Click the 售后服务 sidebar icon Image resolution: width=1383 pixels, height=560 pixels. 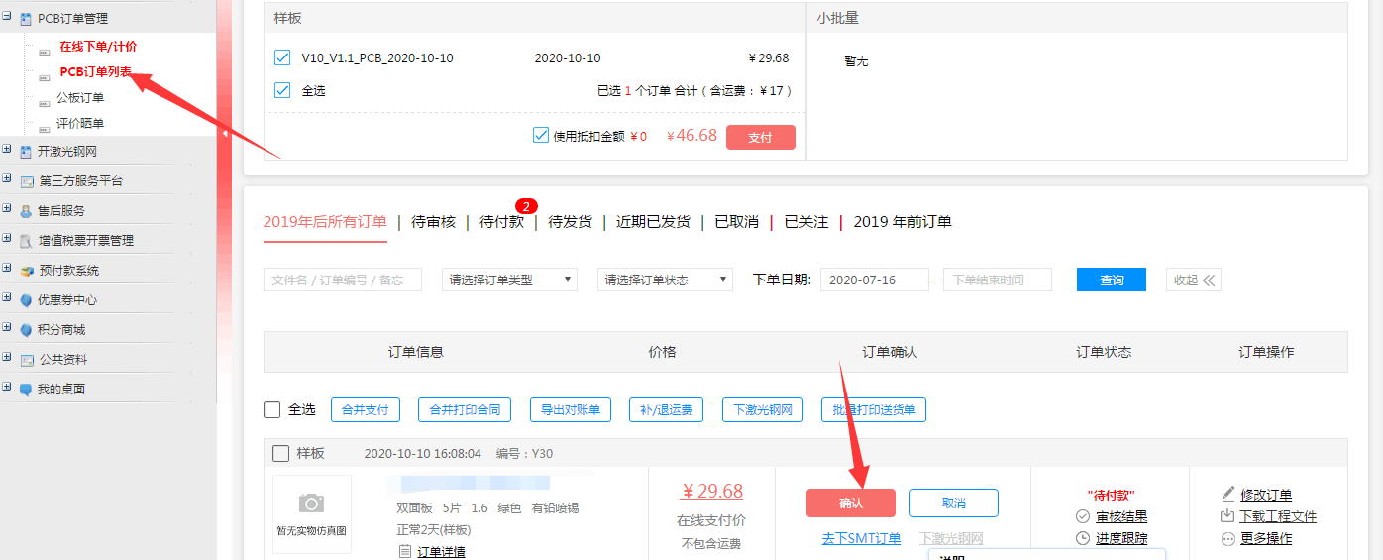[26, 211]
